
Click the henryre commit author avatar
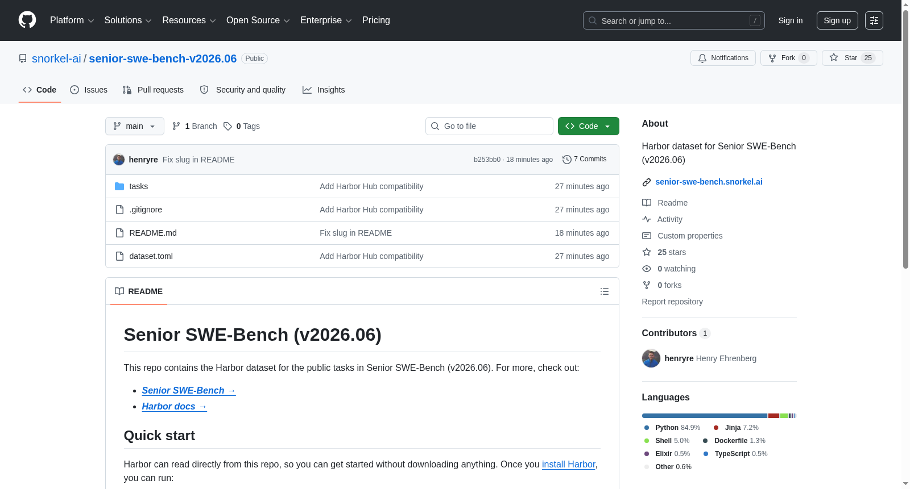pyautogui.click(x=119, y=160)
